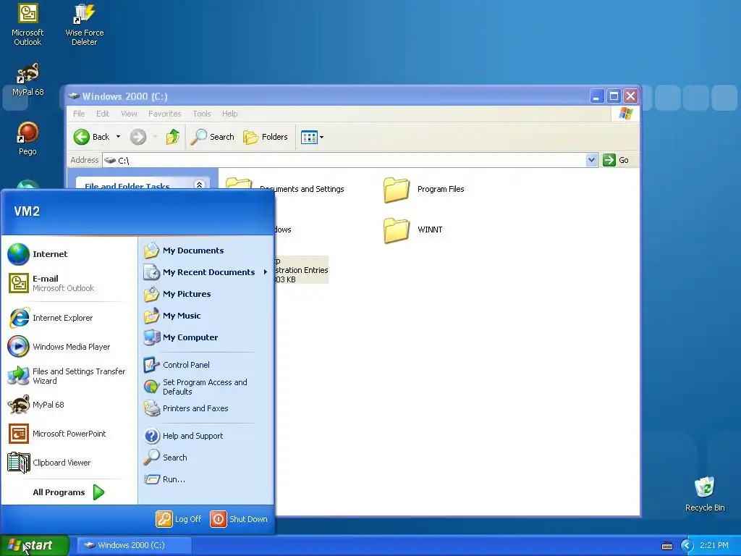The height and width of the screenshot is (556, 741).
Task: Click Search in the Explorer toolbar
Action: (x=212, y=137)
